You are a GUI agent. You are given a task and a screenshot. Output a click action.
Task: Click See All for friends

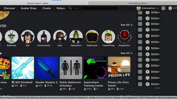(x=126, y=25)
